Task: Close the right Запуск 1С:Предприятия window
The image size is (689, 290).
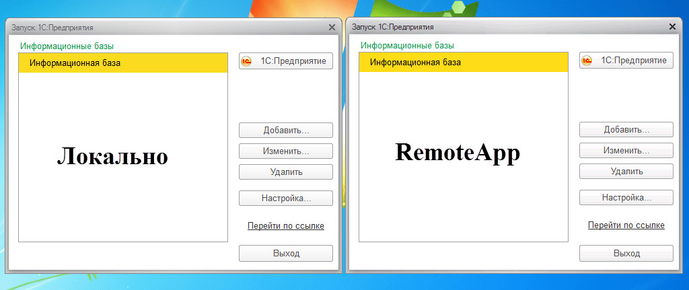Action: pos(672,27)
